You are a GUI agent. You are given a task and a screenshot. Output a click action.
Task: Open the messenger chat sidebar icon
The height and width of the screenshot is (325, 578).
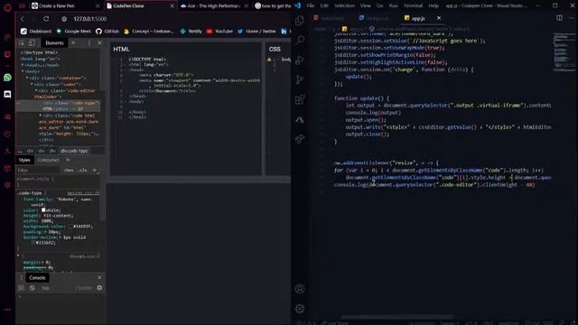[7, 94]
